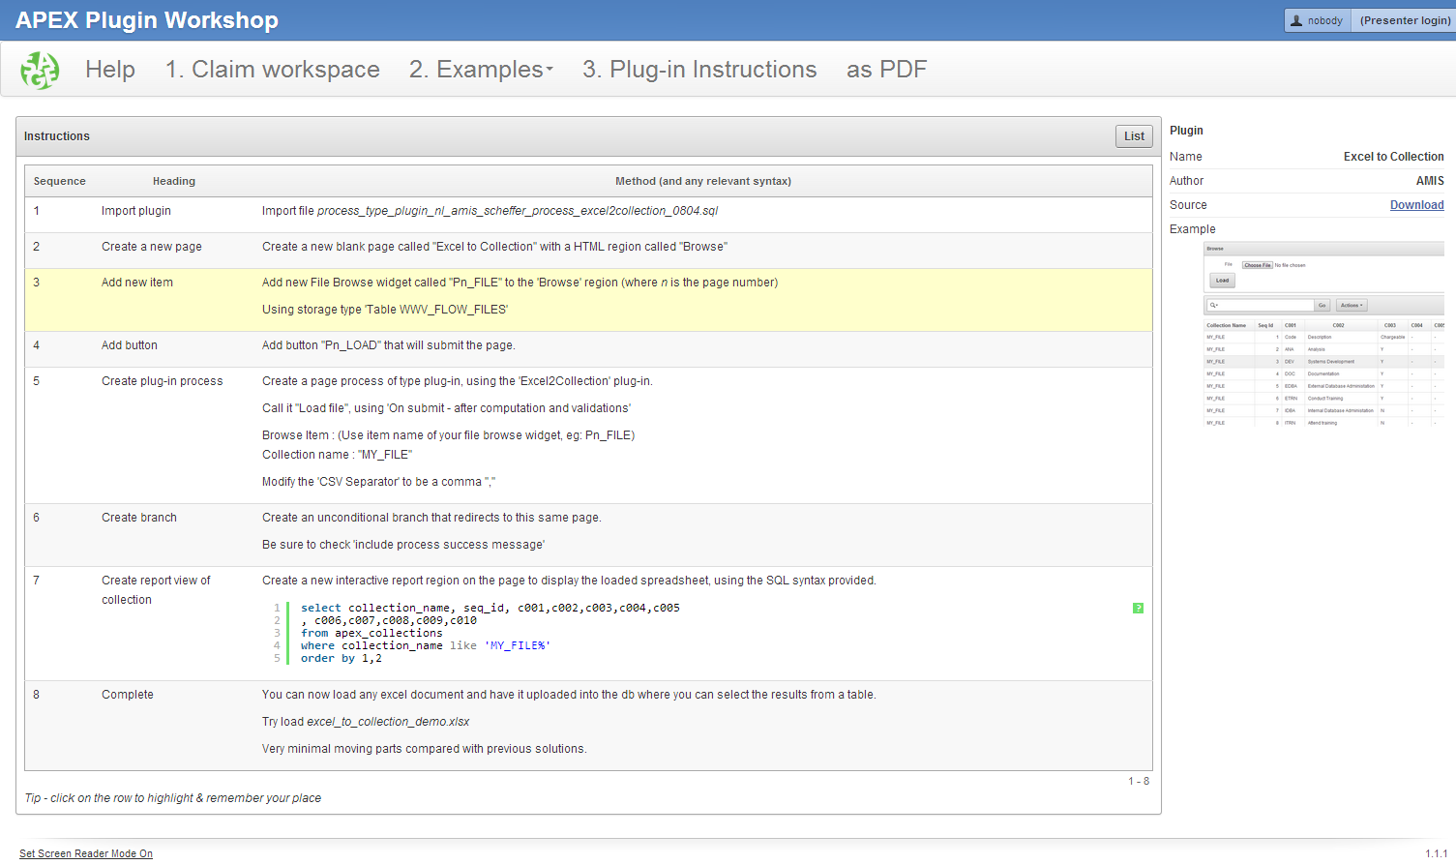
Task: Click the magnifier search icon in the example panel
Action: click(x=1212, y=305)
